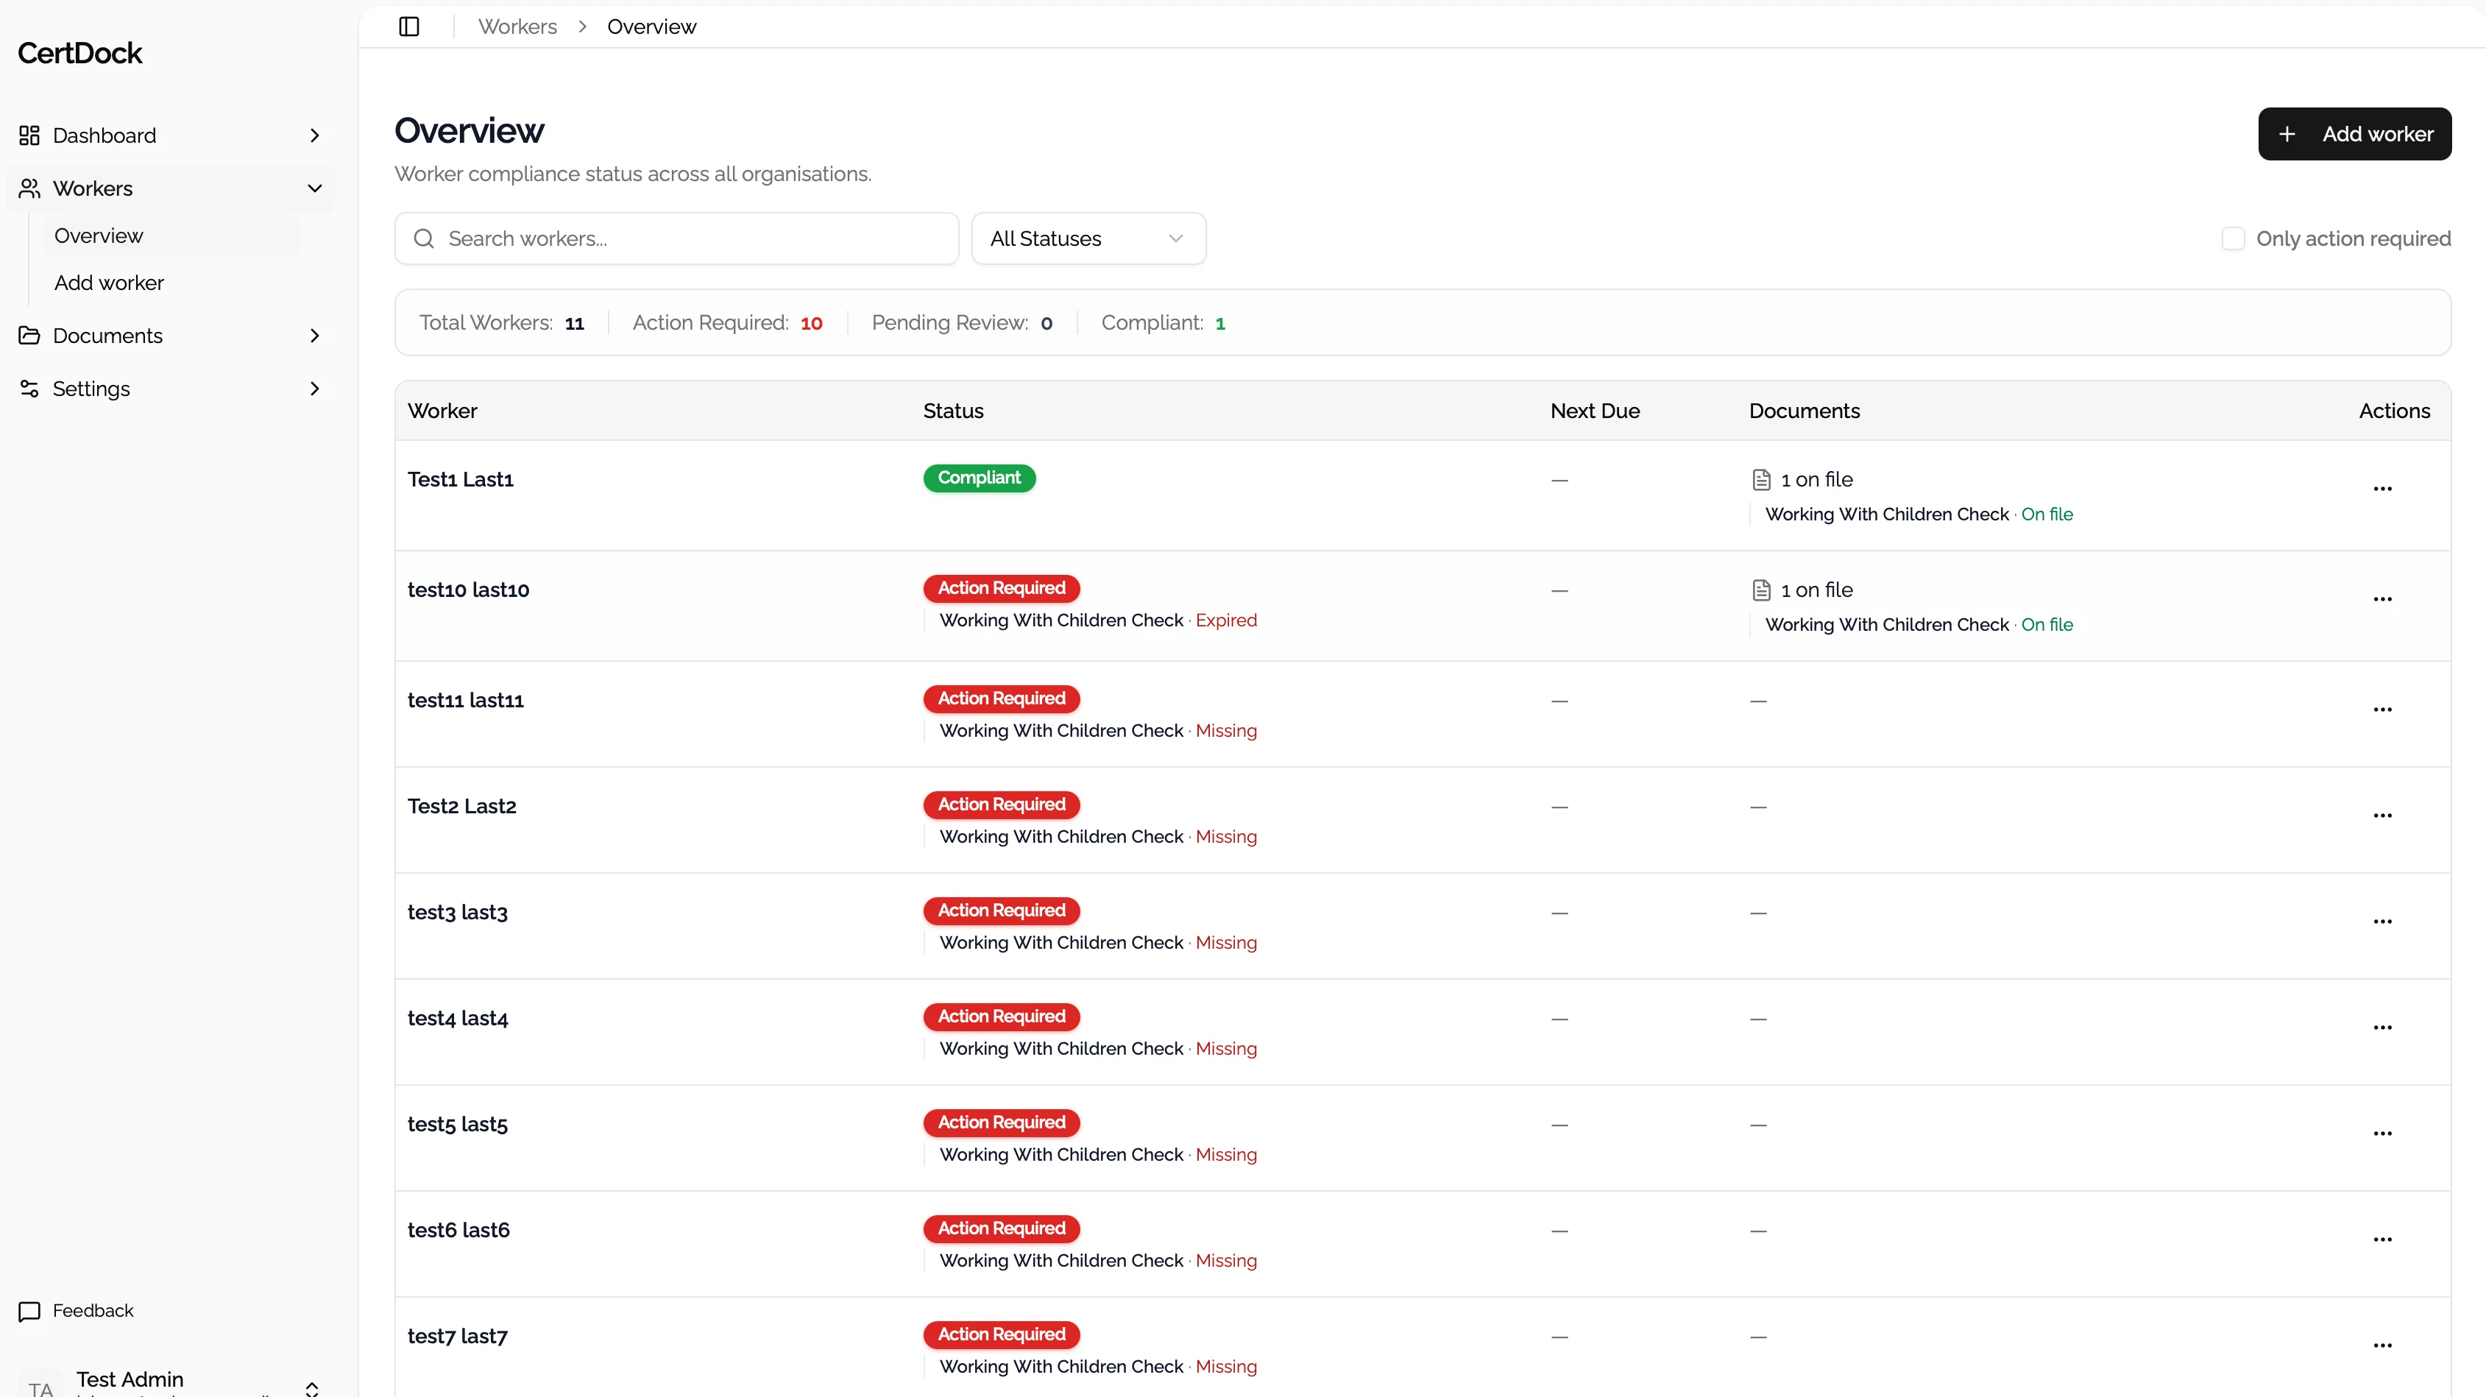Click the Add worker button

click(x=2354, y=134)
